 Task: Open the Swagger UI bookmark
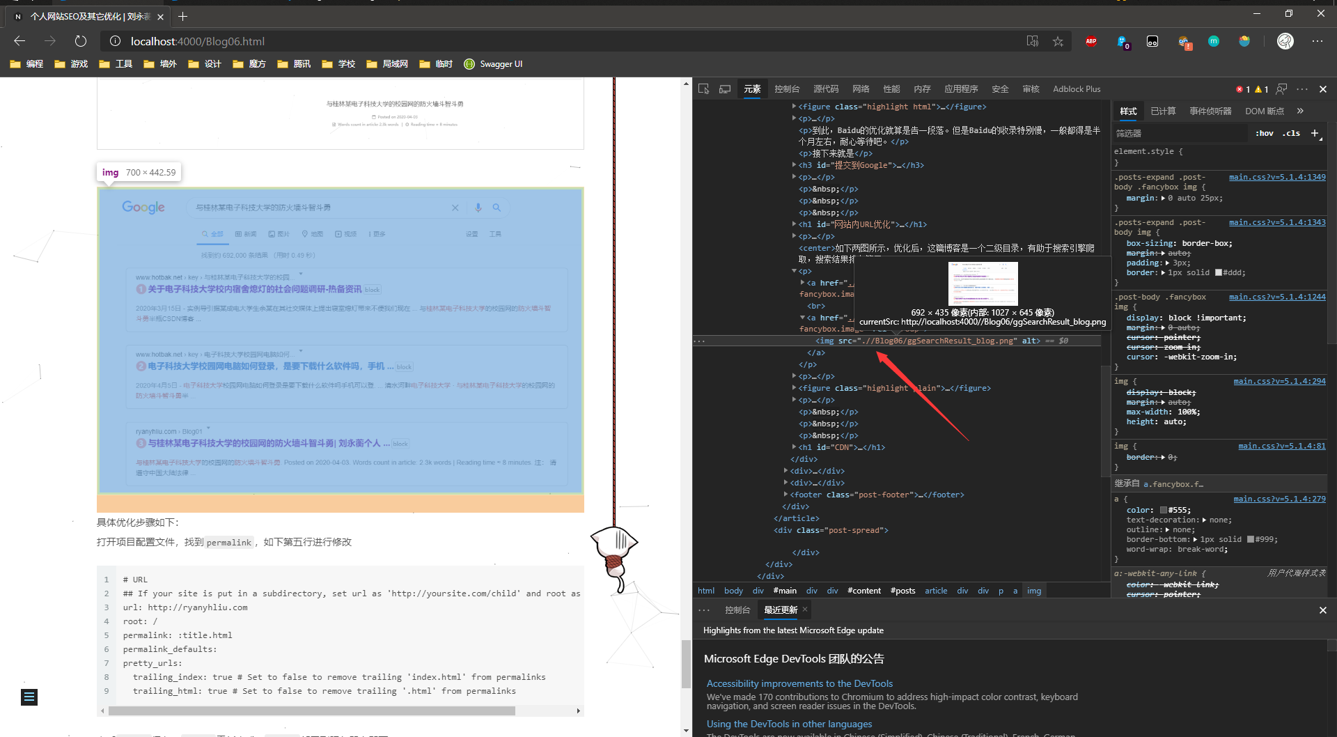493,64
